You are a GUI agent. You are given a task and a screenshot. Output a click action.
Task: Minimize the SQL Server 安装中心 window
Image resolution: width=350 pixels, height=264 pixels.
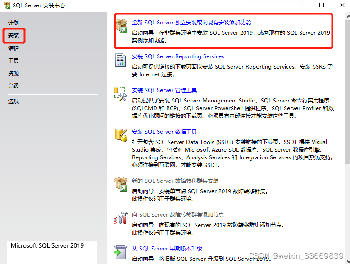click(301, 5)
